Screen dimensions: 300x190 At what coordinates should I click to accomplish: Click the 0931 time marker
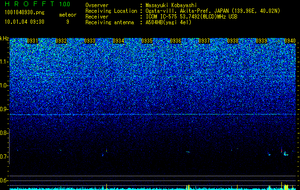pos(32,41)
